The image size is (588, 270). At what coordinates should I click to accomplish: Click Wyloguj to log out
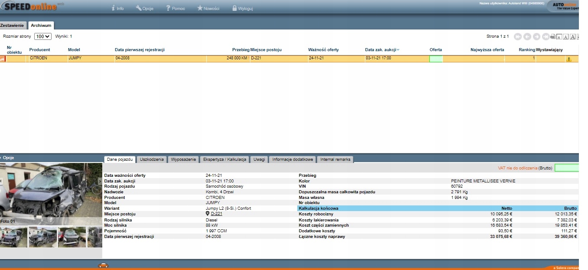[243, 8]
